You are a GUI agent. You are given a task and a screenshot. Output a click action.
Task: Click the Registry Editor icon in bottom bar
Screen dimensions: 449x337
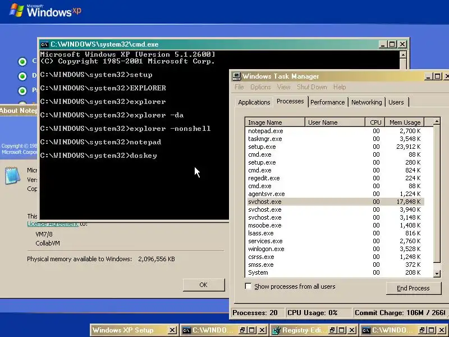coord(276,330)
